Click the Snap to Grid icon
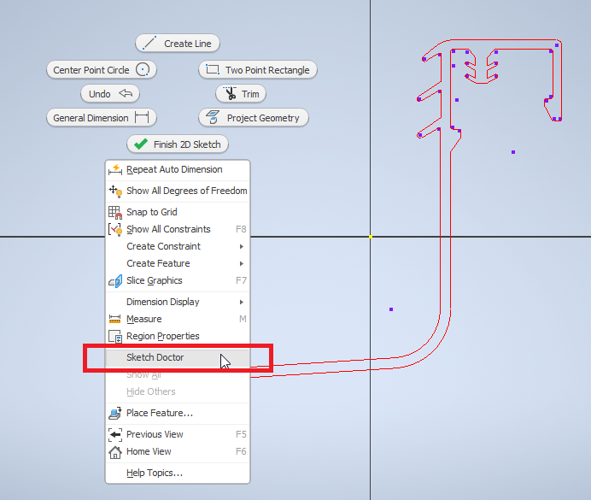The image size is (591, 500). 115,212
